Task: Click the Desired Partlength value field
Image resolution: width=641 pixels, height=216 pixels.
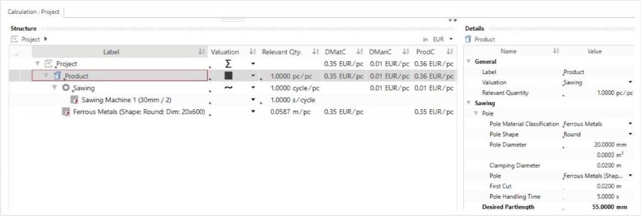Action: pyautogui.click(x=597, y=207)
